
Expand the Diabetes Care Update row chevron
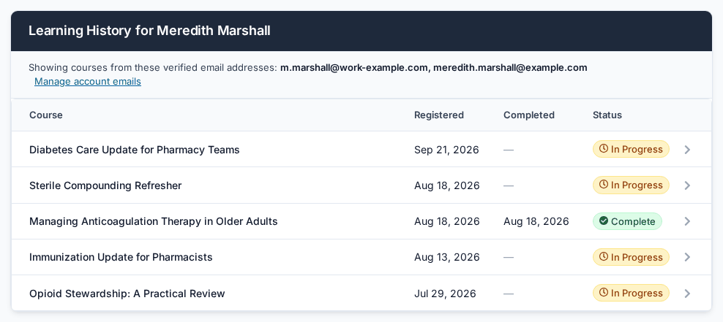pyautogui.click(x=687, y=150)
